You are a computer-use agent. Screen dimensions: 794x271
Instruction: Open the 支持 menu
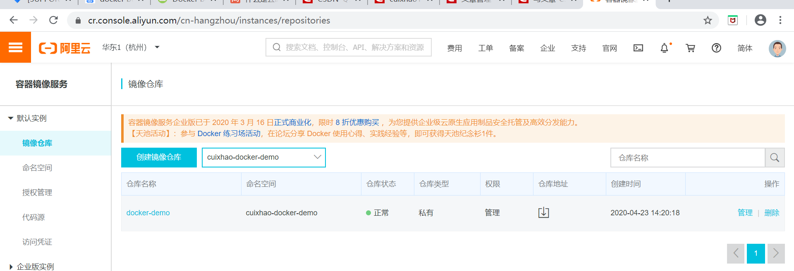point(579,48)
